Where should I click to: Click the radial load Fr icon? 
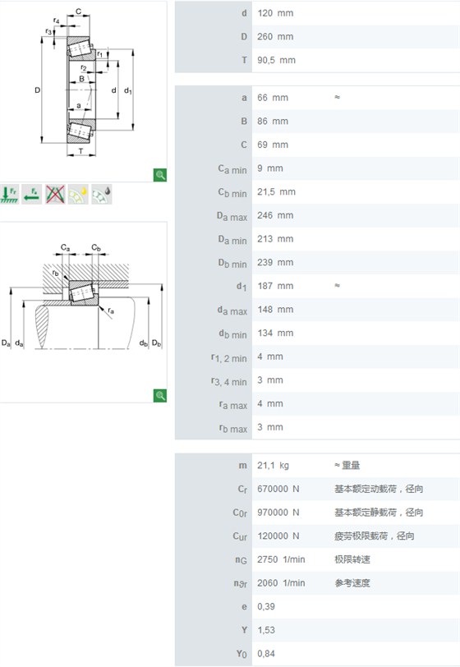point(9,195)
